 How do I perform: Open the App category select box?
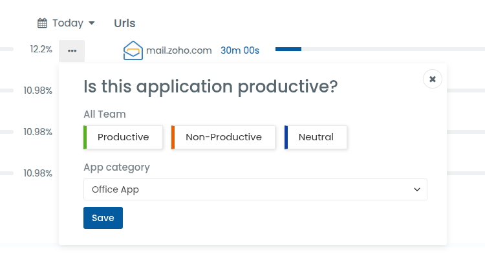(x=255, y=189)
